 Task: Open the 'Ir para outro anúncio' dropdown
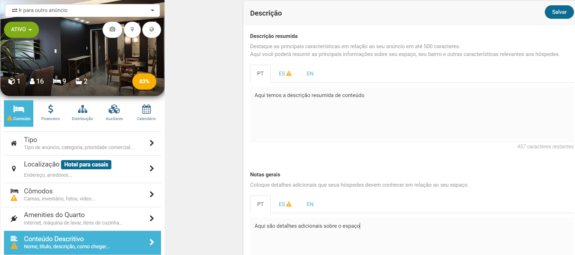click(x=82, y=10)
